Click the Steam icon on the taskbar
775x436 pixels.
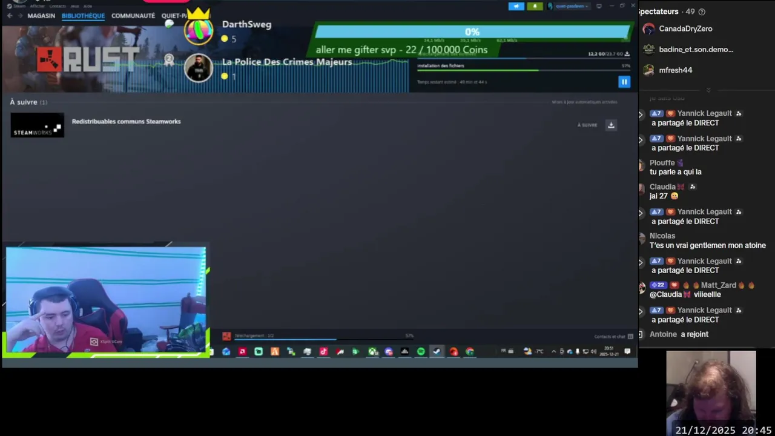[x=437, y=351]
